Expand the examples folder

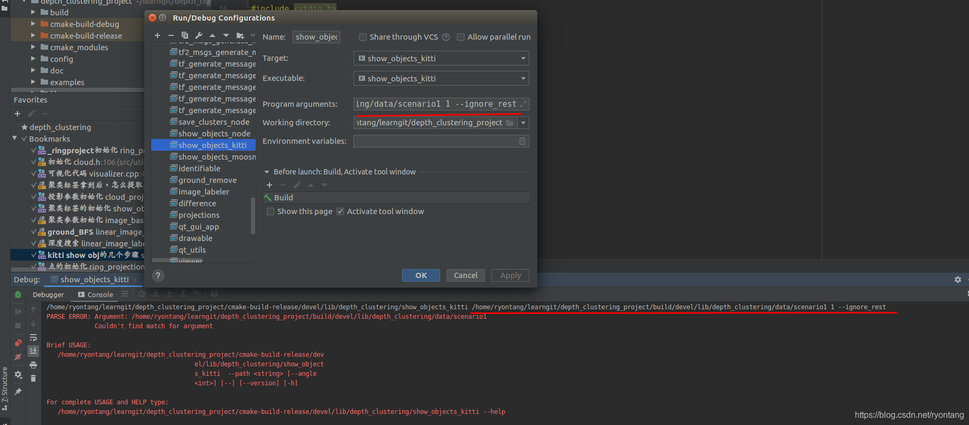[33, 82]
